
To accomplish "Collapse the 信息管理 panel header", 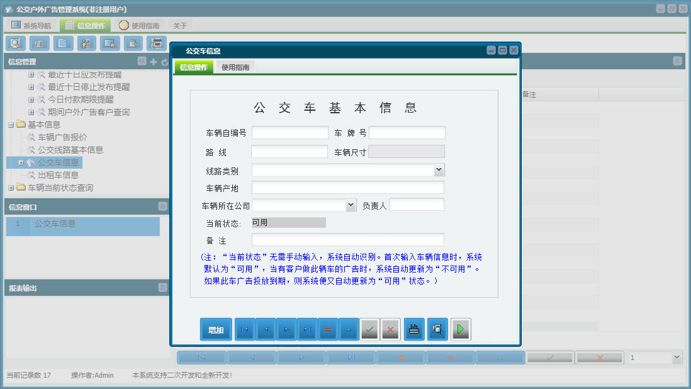I will click(142, 62).
